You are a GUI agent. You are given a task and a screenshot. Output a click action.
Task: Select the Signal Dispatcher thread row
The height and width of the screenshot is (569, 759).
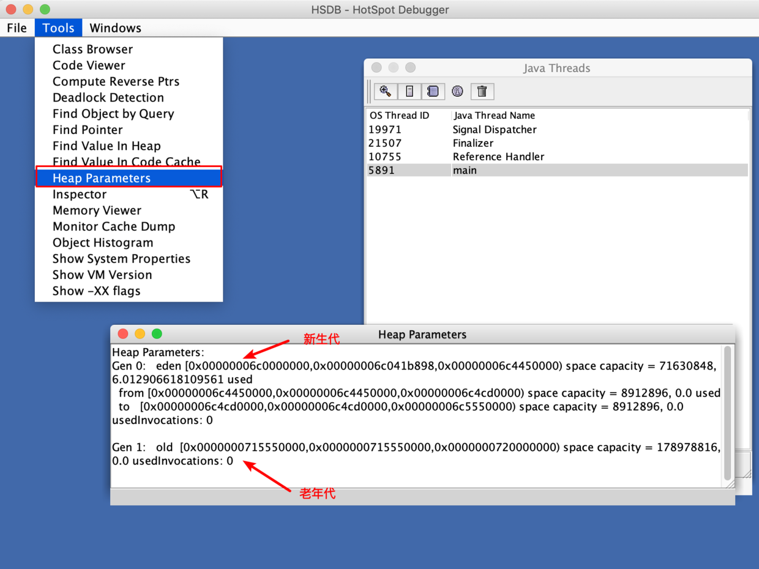tap(495, 130)
